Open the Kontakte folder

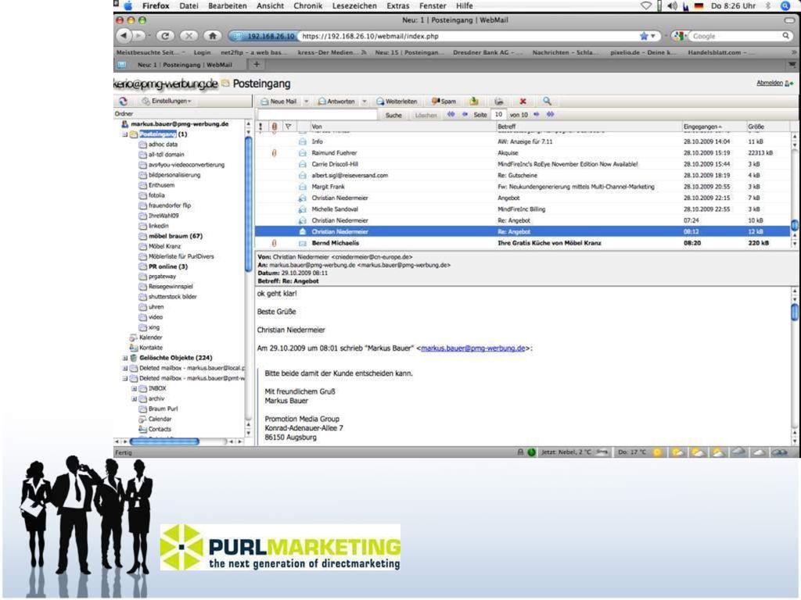coord(151,348)
